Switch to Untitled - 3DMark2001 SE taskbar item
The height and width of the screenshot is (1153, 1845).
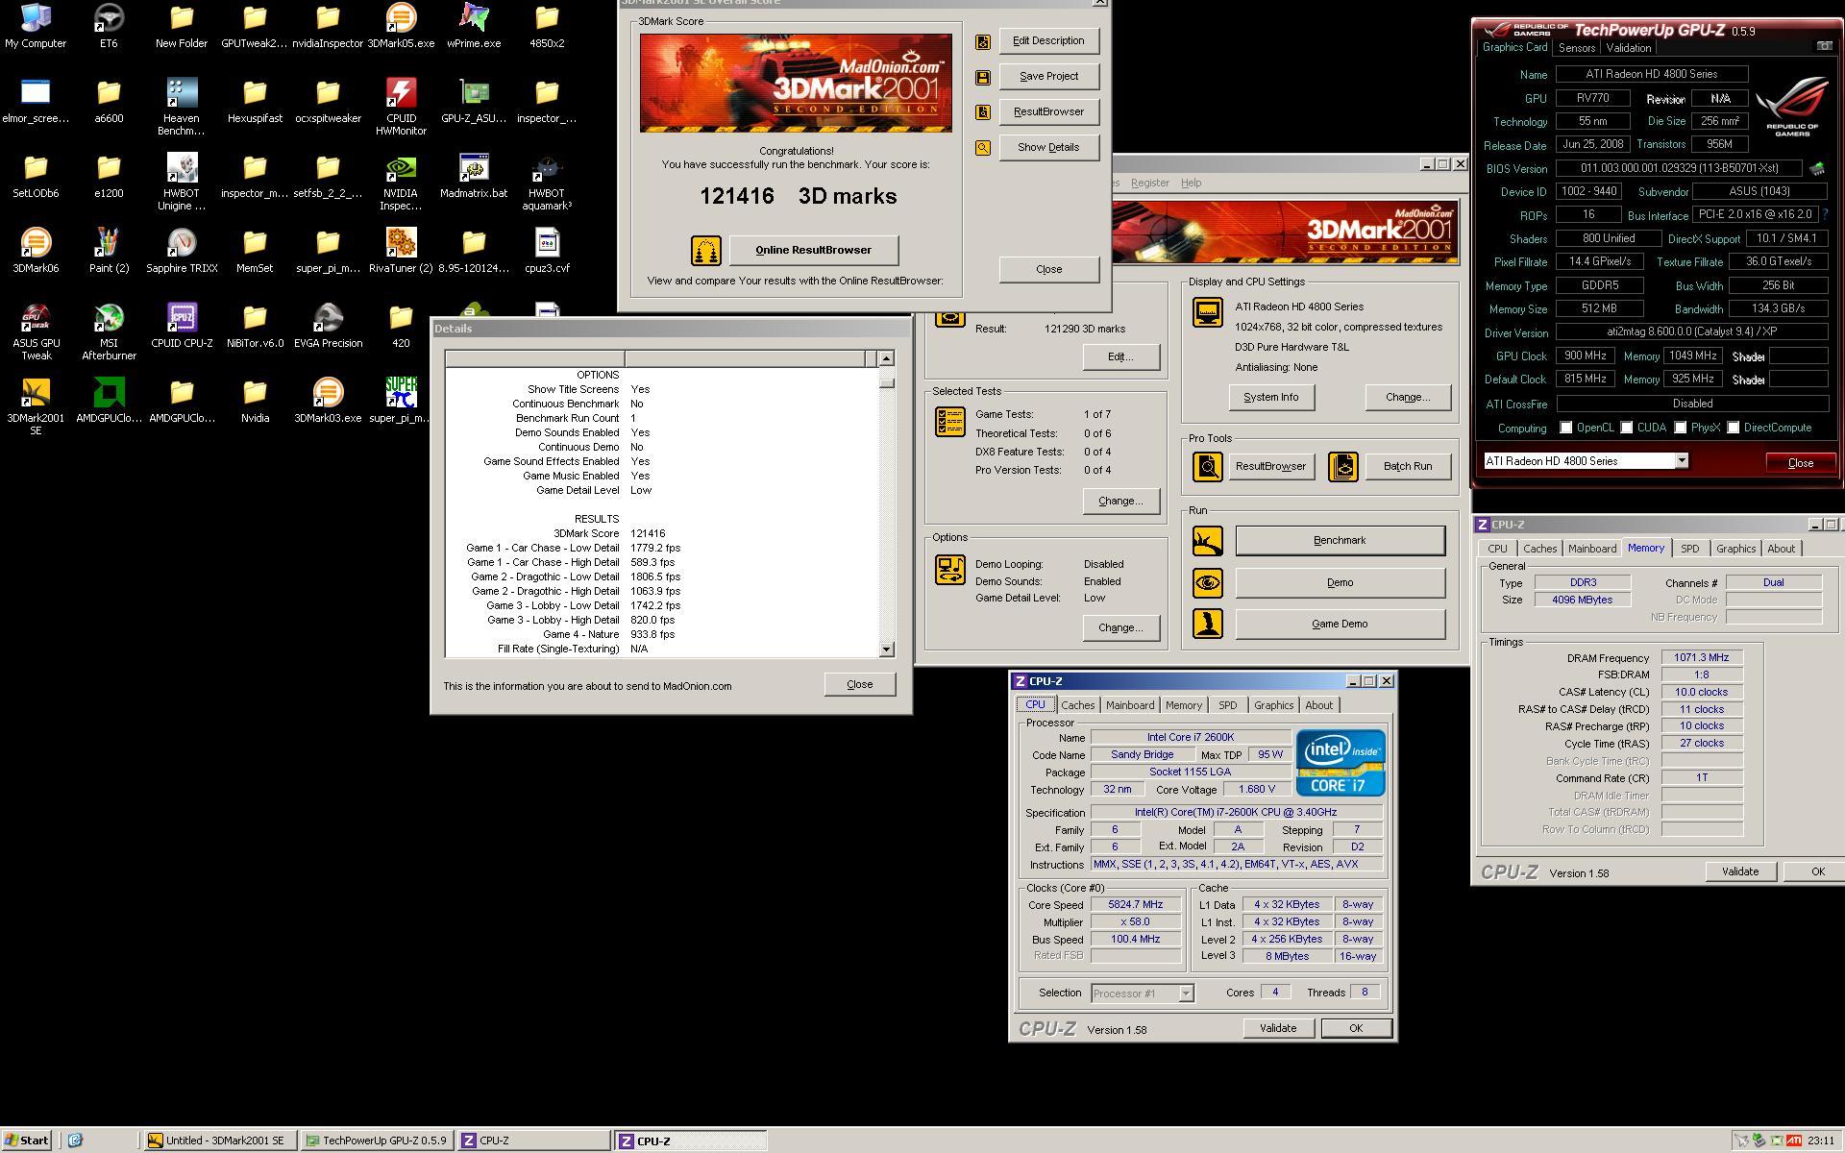pyautogui.click(x=219, y=1141)
